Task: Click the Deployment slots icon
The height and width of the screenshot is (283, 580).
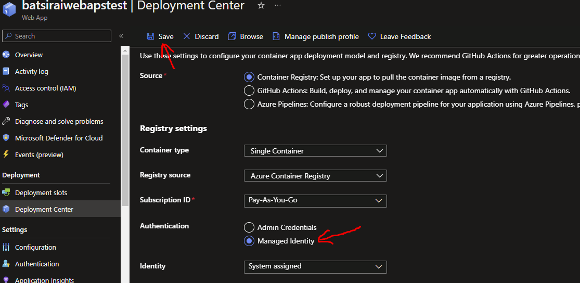Action: pos(6,192)
